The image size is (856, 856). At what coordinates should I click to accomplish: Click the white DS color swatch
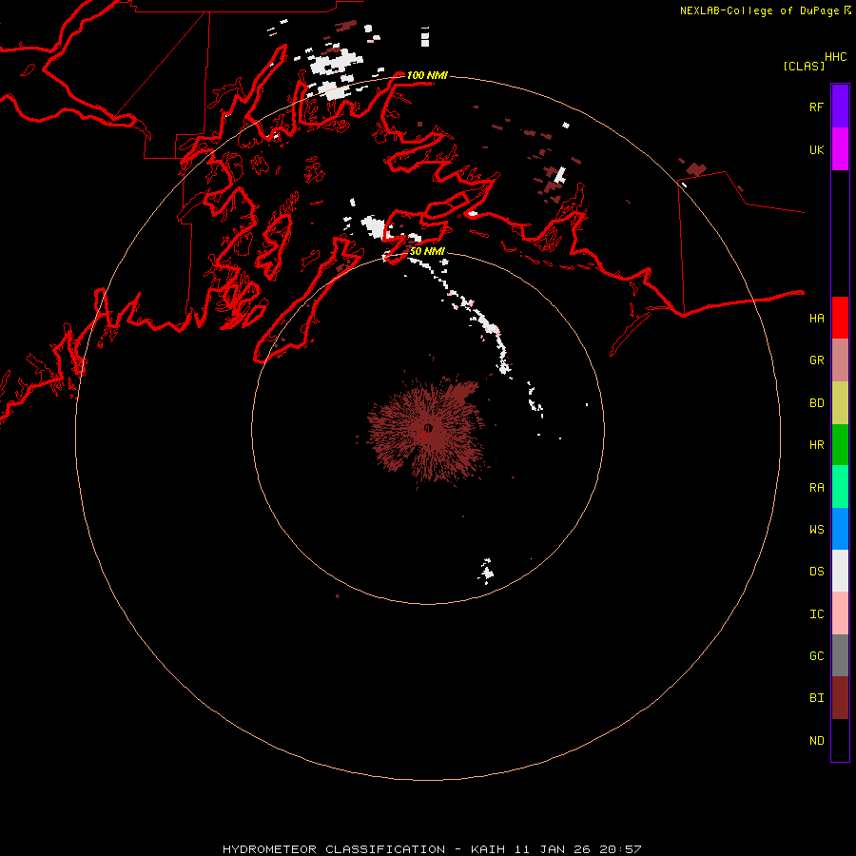click(840, 571)
